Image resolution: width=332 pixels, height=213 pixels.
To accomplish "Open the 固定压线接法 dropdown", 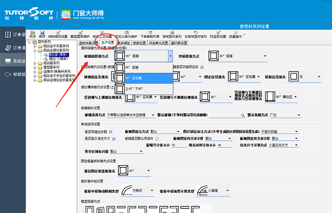I will pos(258,77).
